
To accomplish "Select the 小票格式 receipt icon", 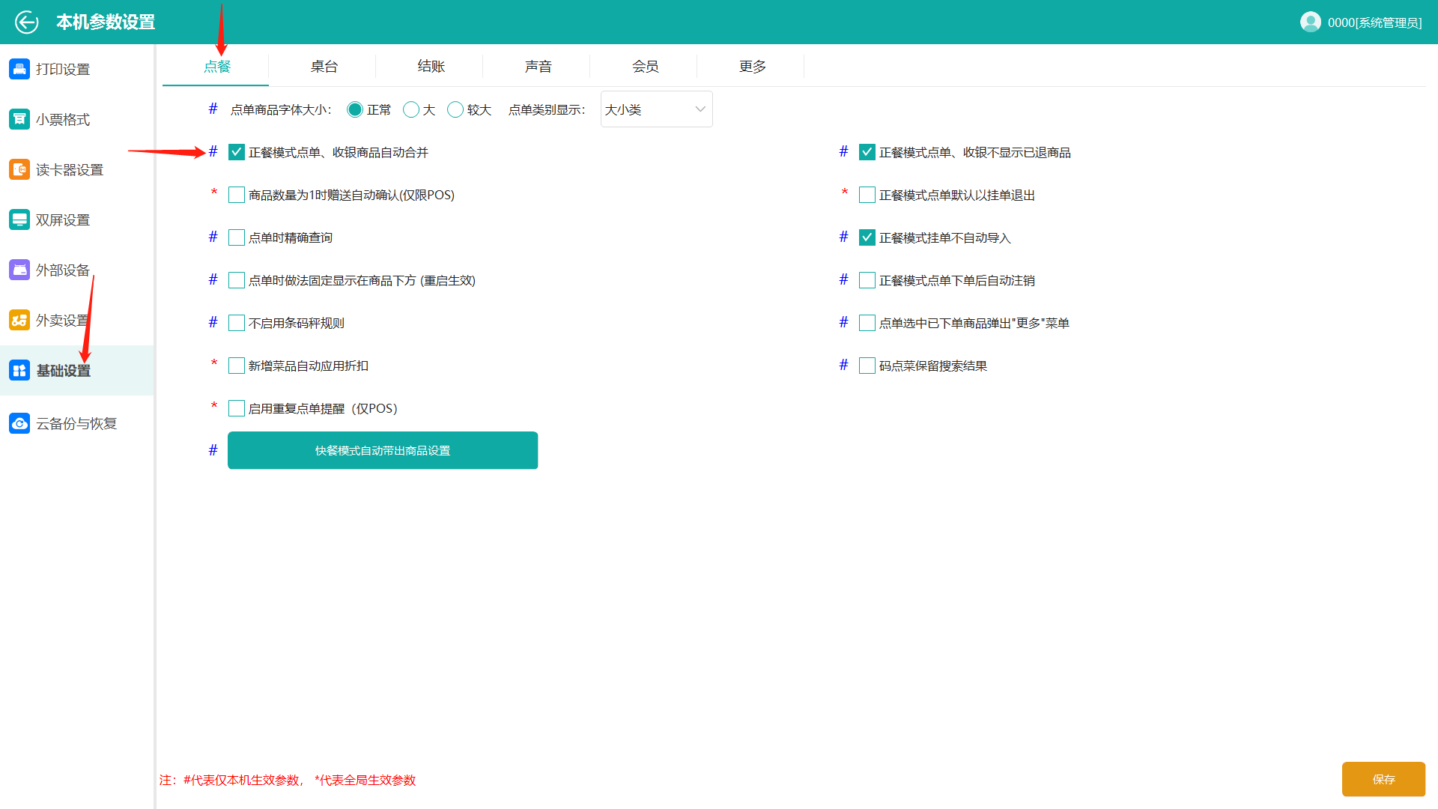I will pyautogui.click(x=19, y=119).
